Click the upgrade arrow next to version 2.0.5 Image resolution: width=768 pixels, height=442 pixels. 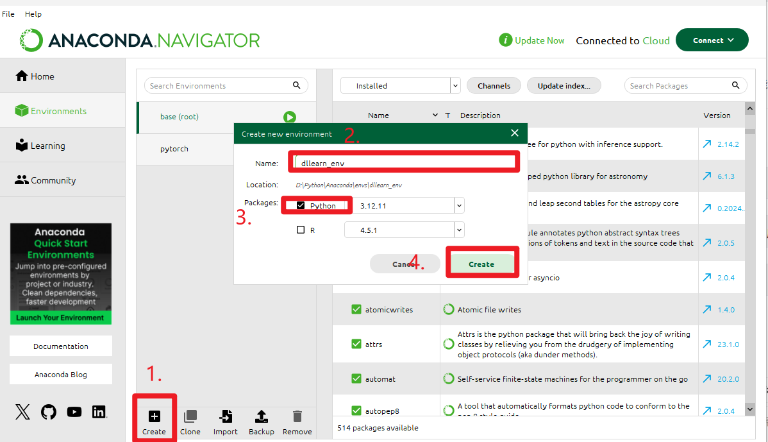(x=706, y=242)
